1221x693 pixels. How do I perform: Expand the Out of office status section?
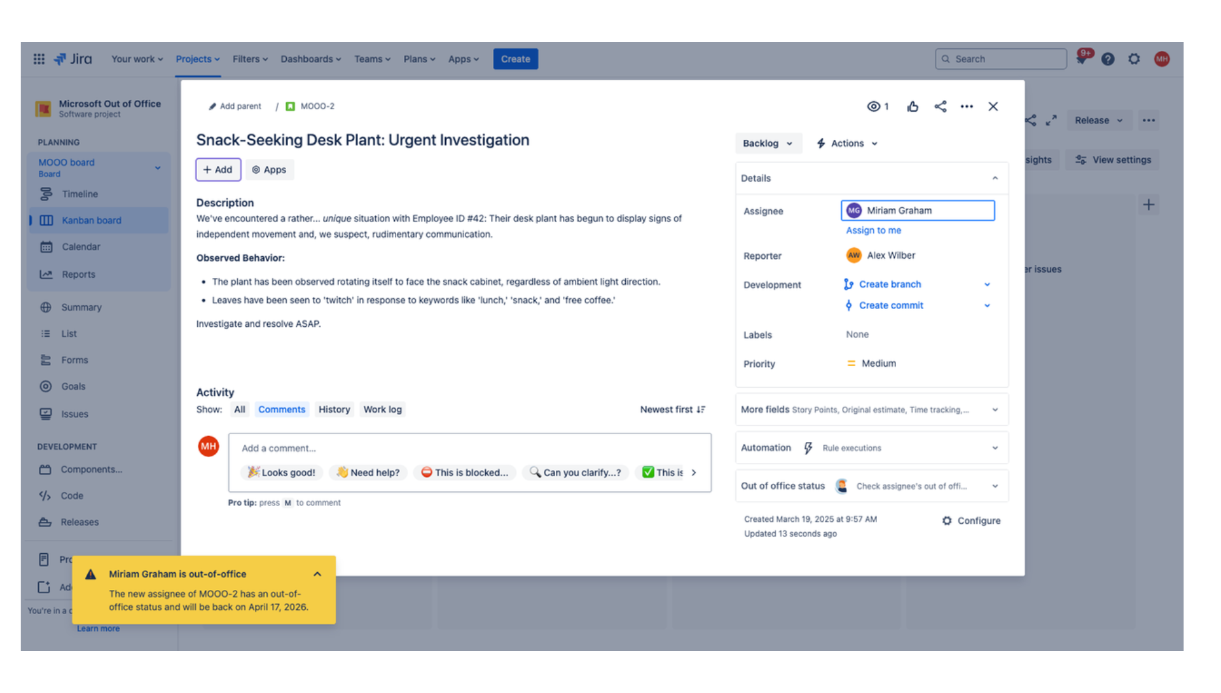871,486
